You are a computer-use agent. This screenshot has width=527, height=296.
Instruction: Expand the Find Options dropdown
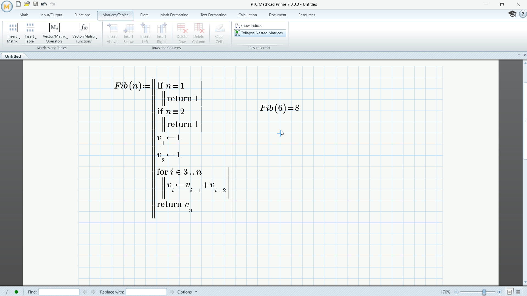tap(187, 292)
